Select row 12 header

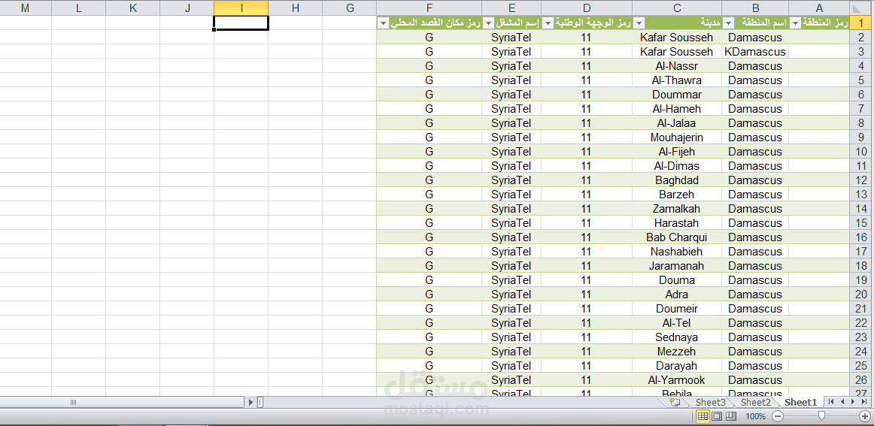click(861, 180)
